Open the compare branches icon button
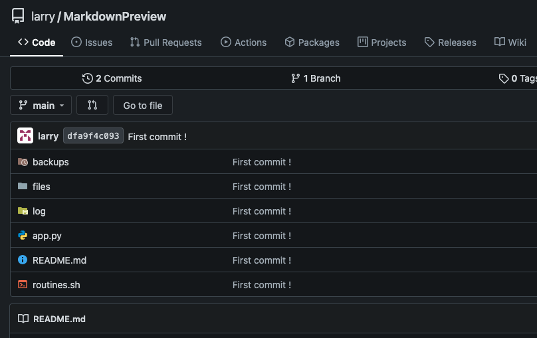The width and height of the screenshot is (537, 338). pos(92,105)
